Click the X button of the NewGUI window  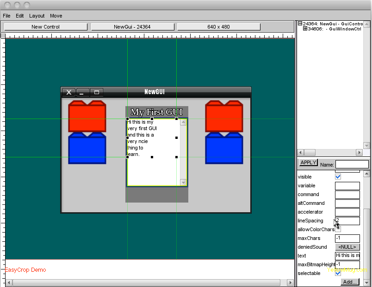(68, 92)
